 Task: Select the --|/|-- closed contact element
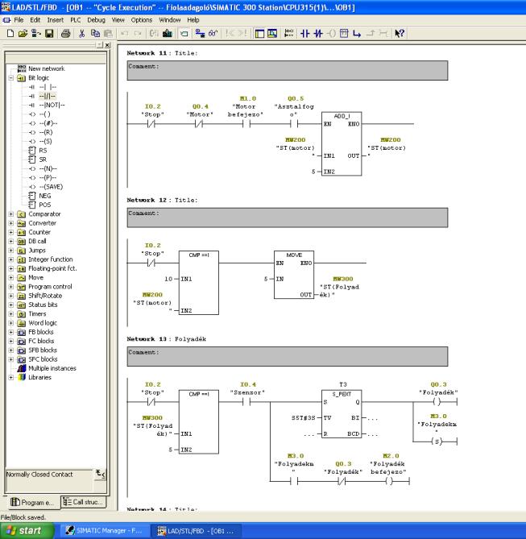click(x=47, y=96)
